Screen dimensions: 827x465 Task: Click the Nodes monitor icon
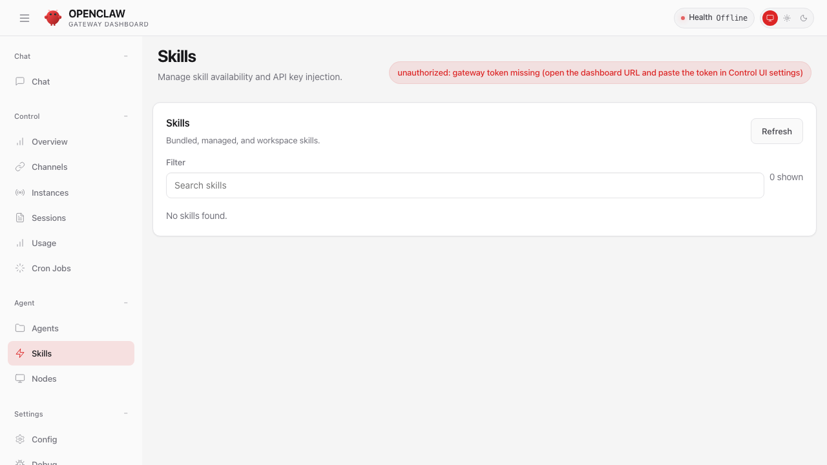click(20, 378)
